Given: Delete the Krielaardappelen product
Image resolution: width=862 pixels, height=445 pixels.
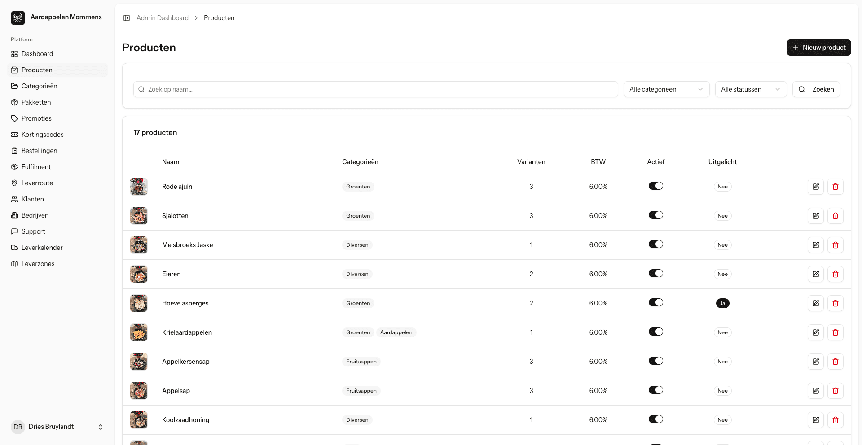Looking at the screenshot, I should tap(836, 332).
